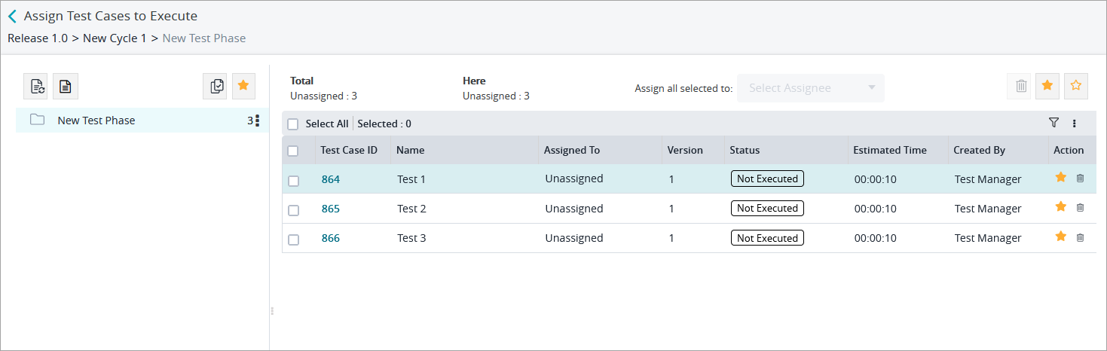This screenshot has width=1107, height=351.
Task: Click the back arrow beside Assign Test Cases
Action: coord(12,16)
